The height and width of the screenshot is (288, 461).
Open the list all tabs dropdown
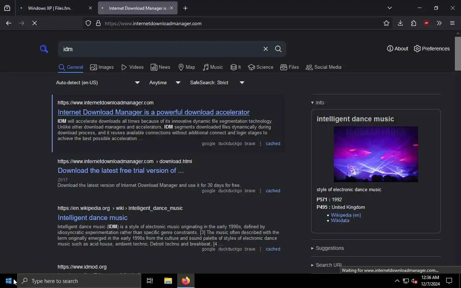click(x=389, y=8)
